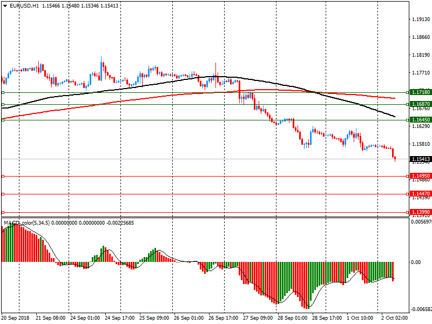Click the red 1.14950 price level tag

[420, 176]
